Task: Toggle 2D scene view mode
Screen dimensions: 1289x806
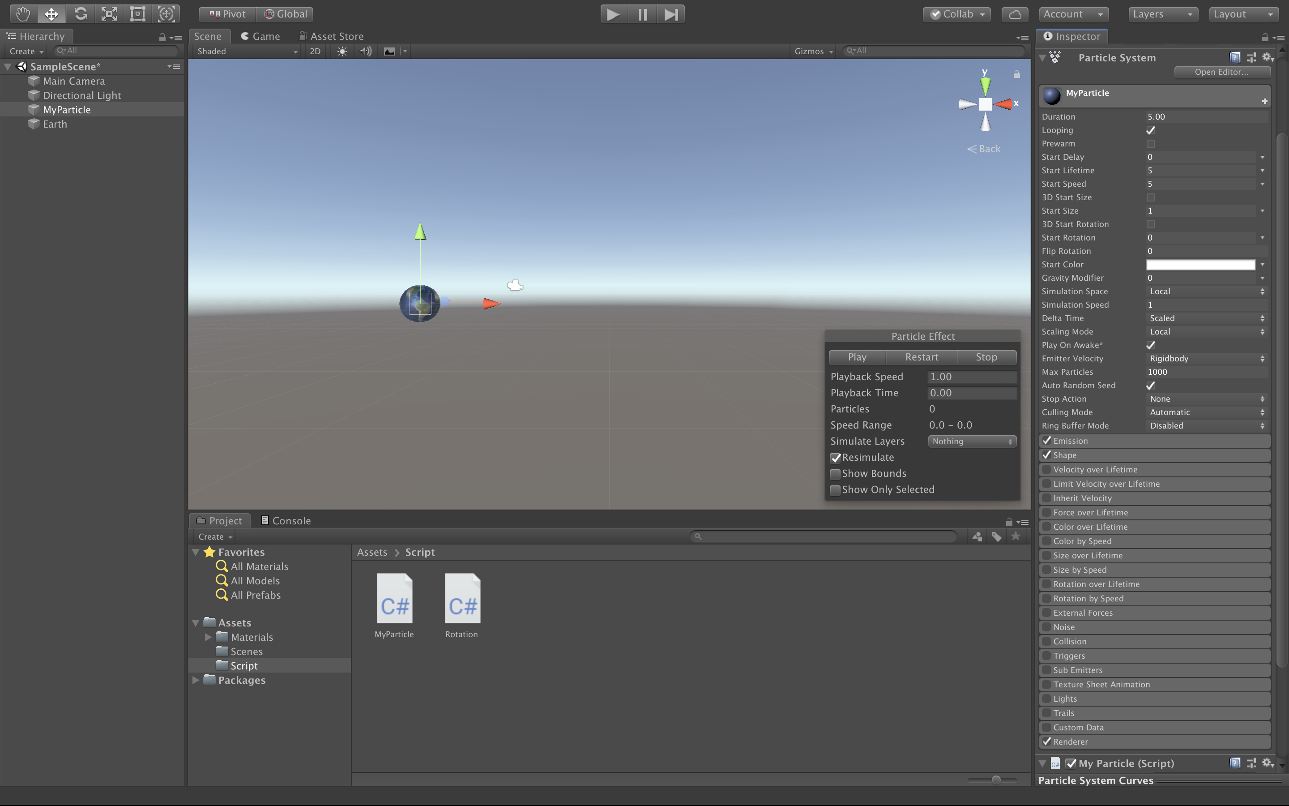Action: 315,51
